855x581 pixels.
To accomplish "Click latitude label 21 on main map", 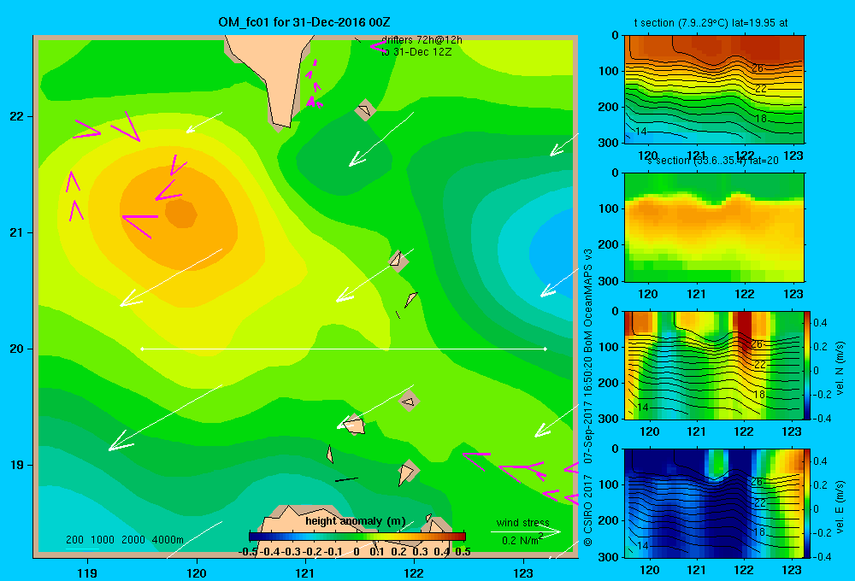I will [x=16, y=232].
